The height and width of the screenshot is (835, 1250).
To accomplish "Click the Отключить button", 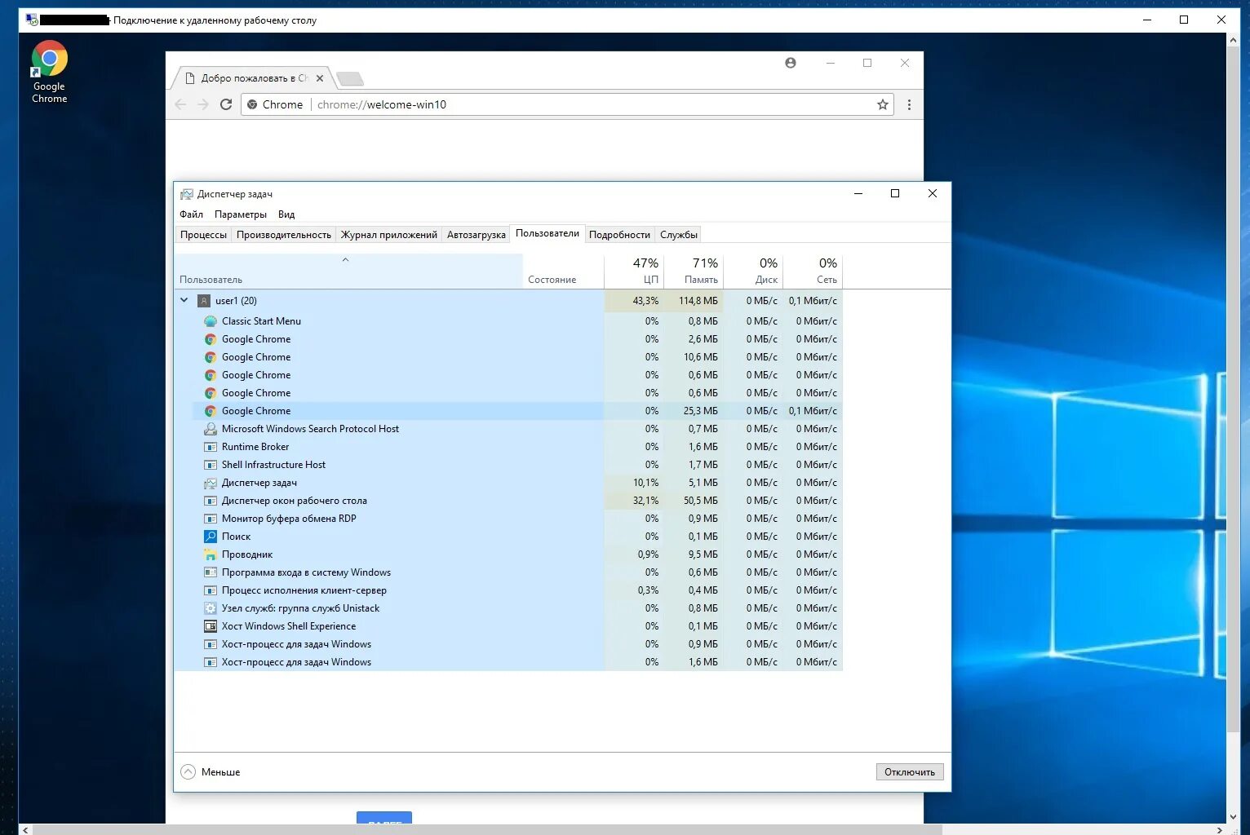I will tap(910, 771).
